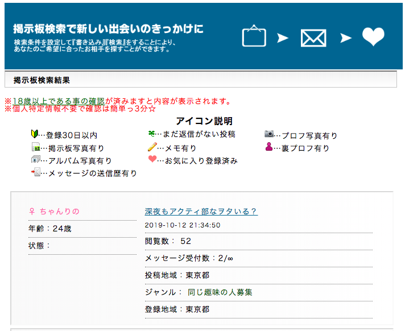405x331 pixels.
Task: Click the arrow between board and envelope icons
Action: tap(283, 38)
